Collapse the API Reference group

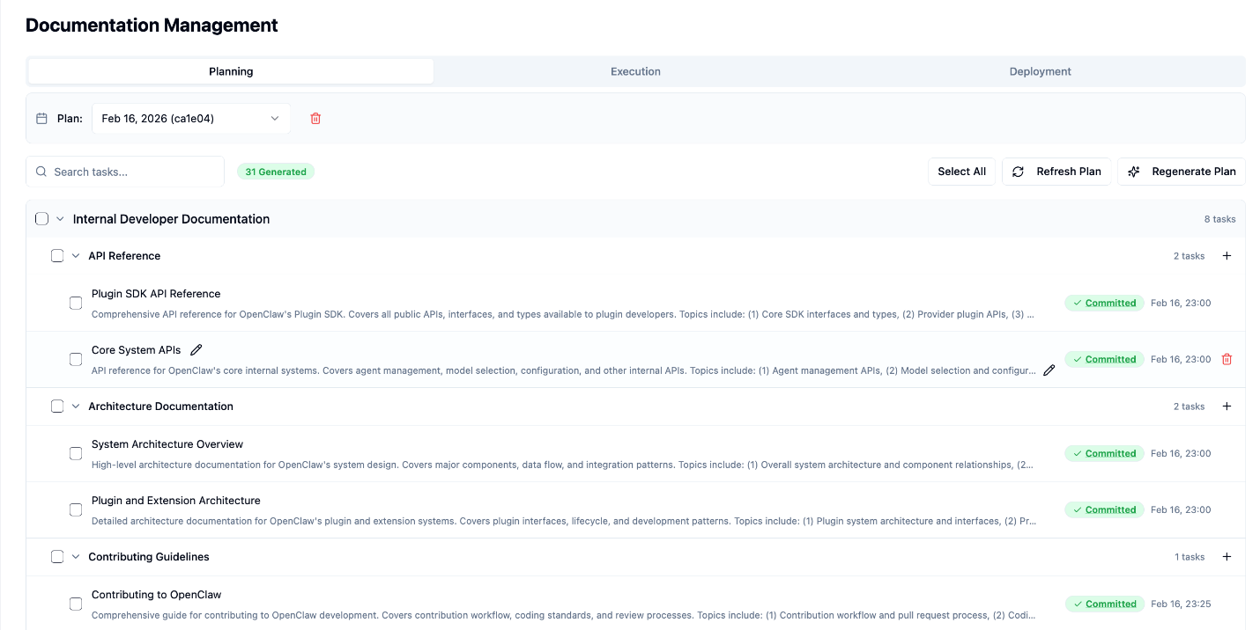[x=76, y=256]
